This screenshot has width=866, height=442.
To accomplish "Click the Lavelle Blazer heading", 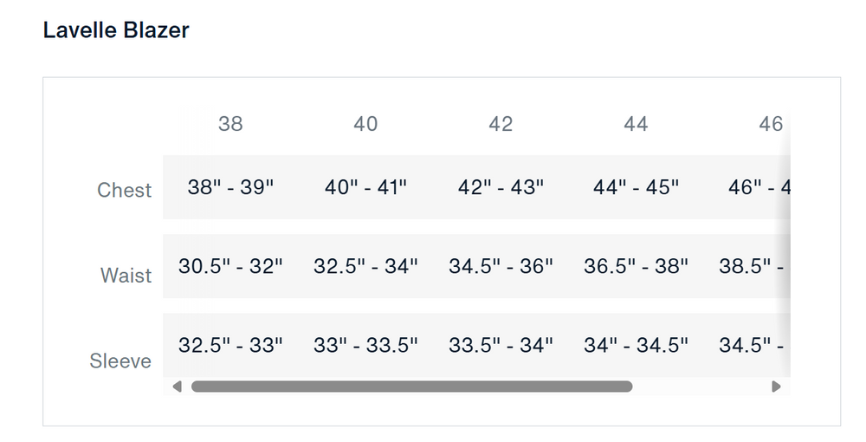I will coord(116,30).
